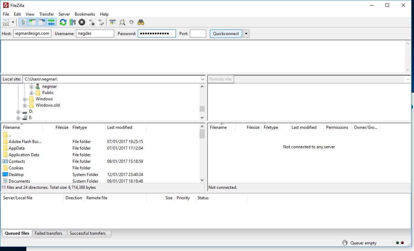The height and width of the screenshot is (251, 414).
Task: Click the binoculars file search icon
Action: pos(141,22)
